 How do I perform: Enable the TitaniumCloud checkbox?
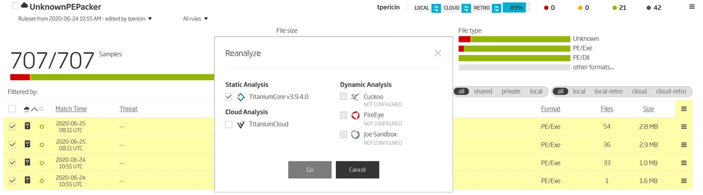pyautogui.click(x=229, y=124)
